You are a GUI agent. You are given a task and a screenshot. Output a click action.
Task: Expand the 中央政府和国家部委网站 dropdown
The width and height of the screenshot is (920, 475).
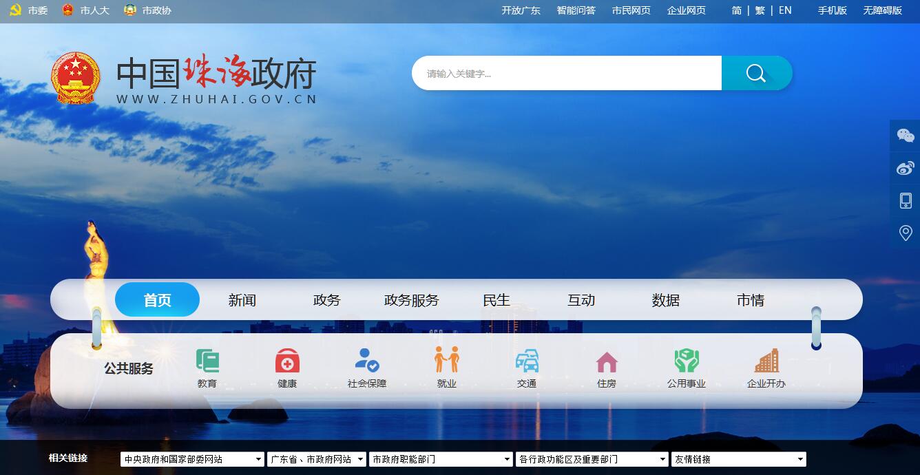click(192, 459)
